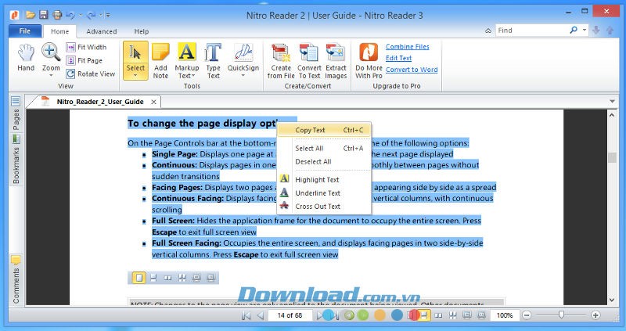Click the Convert to Word link
This screenshot has height=331, width=626.
point(411,70)
